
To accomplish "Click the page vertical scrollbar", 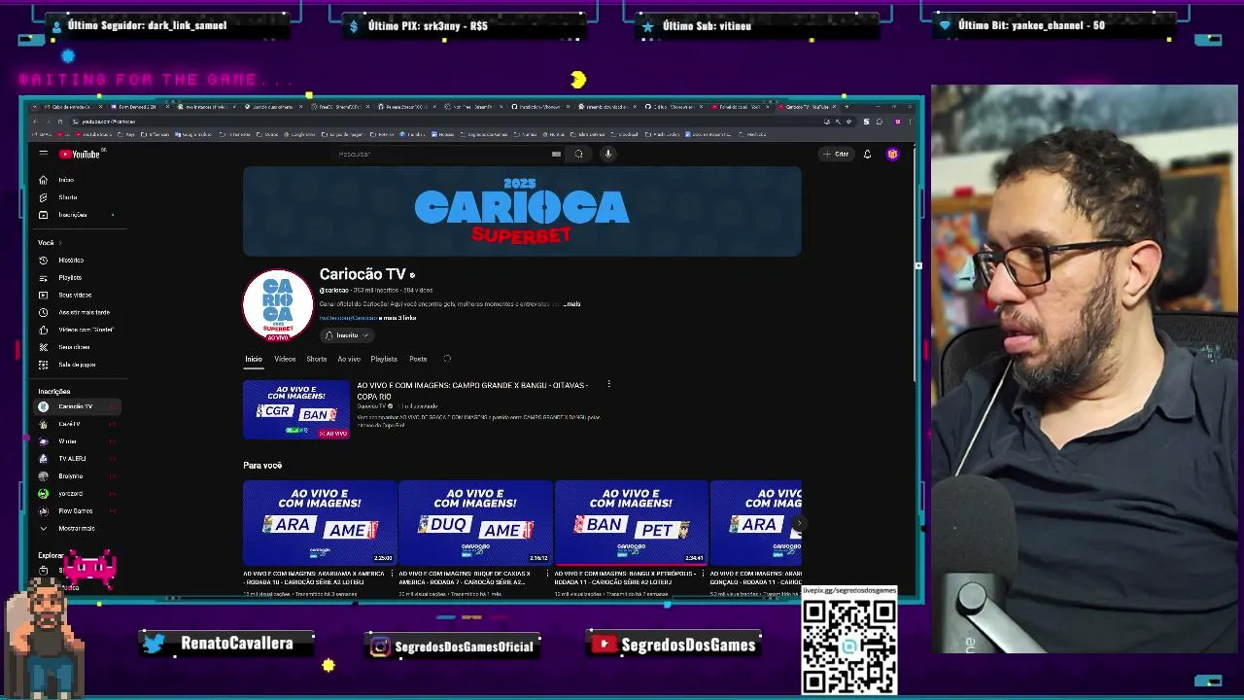I will pyautogui.click(x=915, y=262).
